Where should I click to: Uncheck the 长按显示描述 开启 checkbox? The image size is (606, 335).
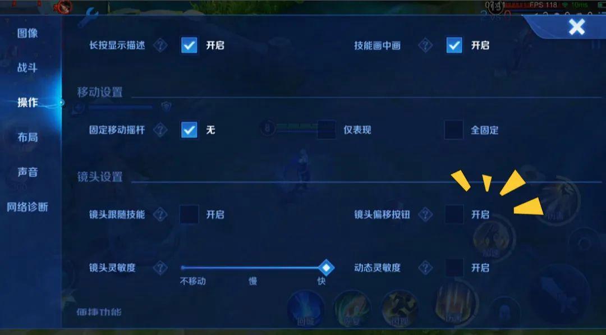pos(190,45)
